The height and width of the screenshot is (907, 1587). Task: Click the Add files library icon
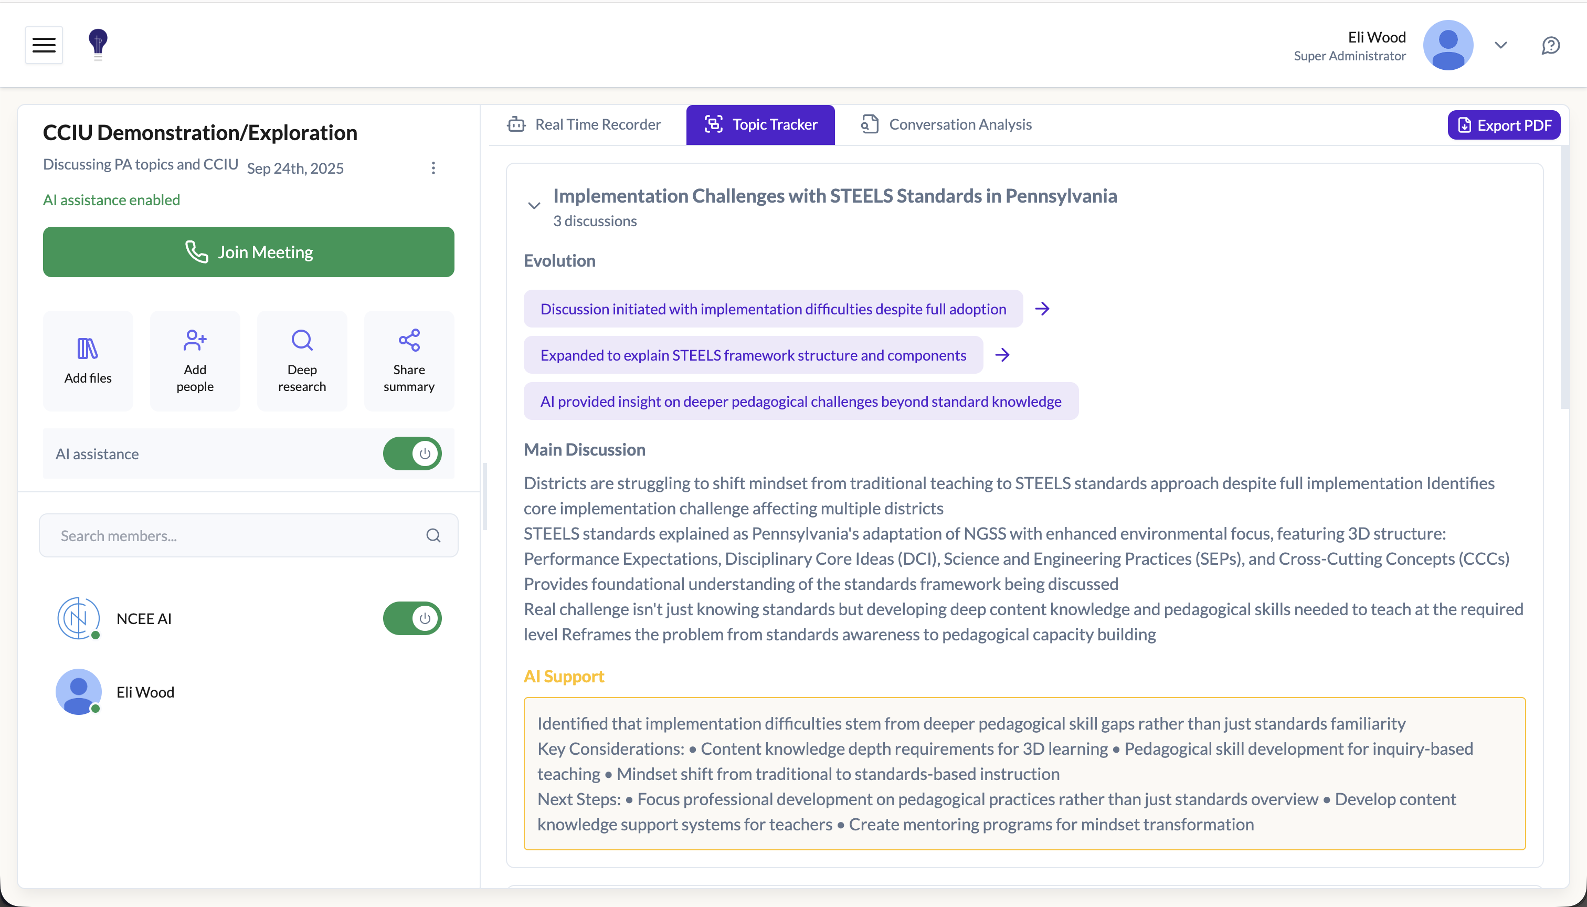[x=88, y=349]
